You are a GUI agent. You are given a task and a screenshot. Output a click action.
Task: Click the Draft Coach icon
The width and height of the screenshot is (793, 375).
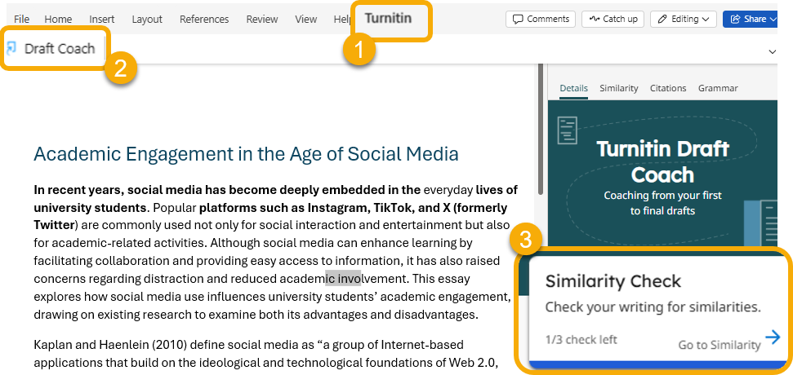pos(11,48)
